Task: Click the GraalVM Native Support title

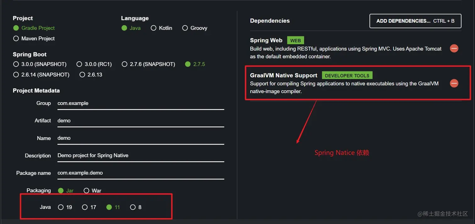Action: 284,75
